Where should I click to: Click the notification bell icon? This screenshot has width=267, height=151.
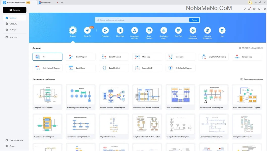coord(245,9)
